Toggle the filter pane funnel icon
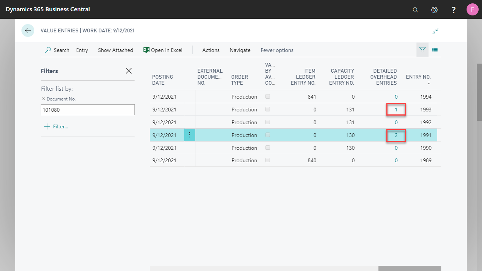The image size is (482, 271). pos(423,50)
